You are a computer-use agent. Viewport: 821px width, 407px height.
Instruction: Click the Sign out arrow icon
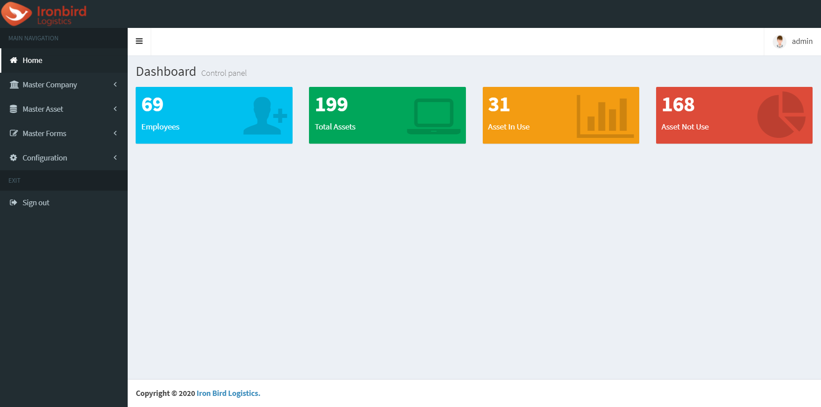click(x=14, y=203)
